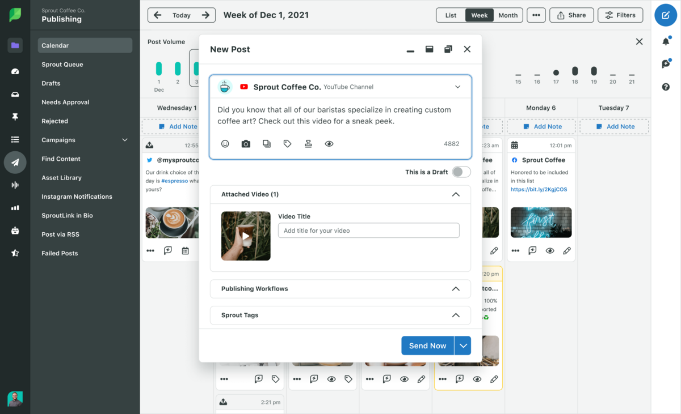Screen dimensions: 681x414
Task: Click the Video Title input field
Action: [x=369, y=231]
